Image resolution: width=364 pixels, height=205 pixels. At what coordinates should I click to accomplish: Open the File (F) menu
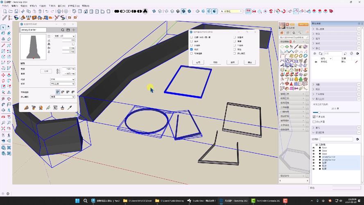5,6
